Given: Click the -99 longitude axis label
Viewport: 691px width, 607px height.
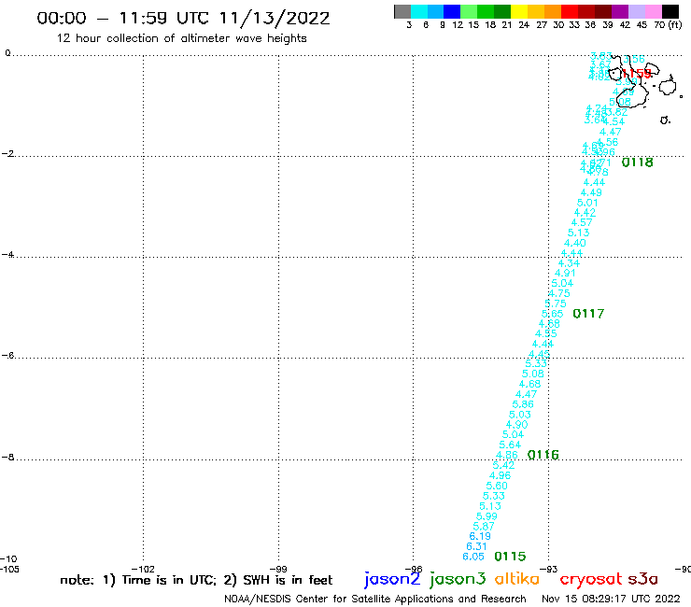Looking at the screenshot, I should click(278, 569).
